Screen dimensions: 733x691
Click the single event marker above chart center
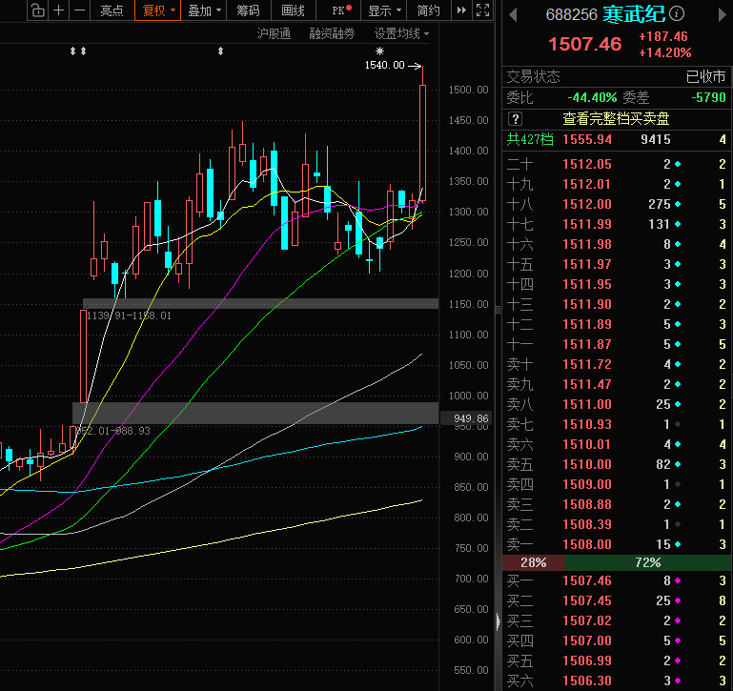tap(220, 51)
